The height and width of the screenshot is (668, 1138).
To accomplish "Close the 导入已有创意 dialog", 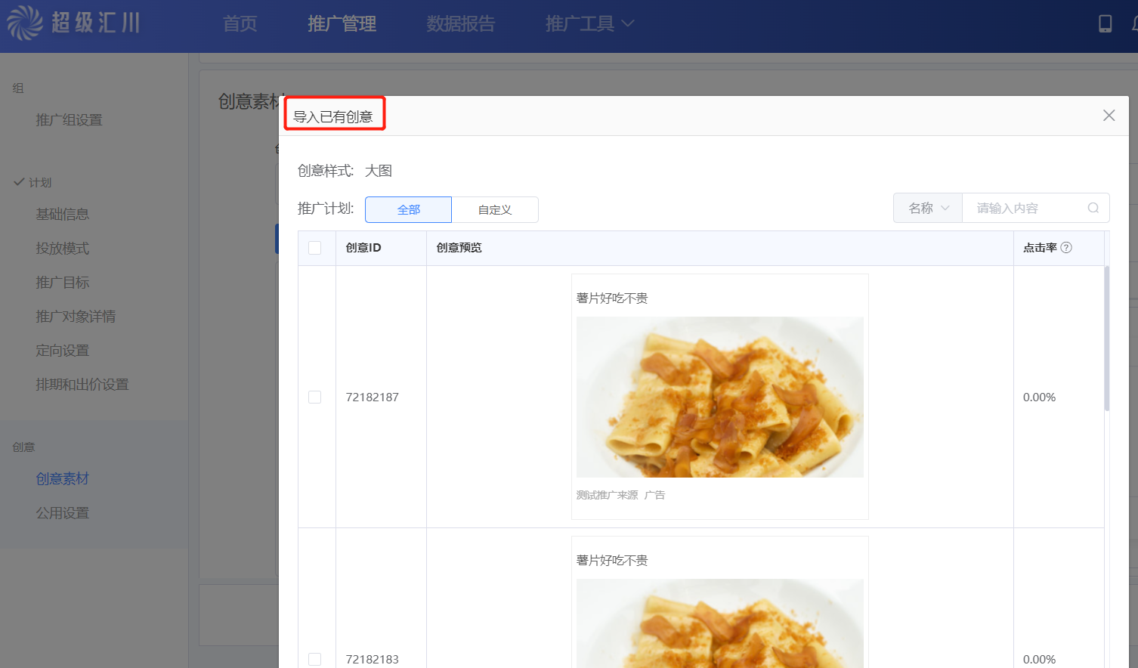I will (1109, 116).
